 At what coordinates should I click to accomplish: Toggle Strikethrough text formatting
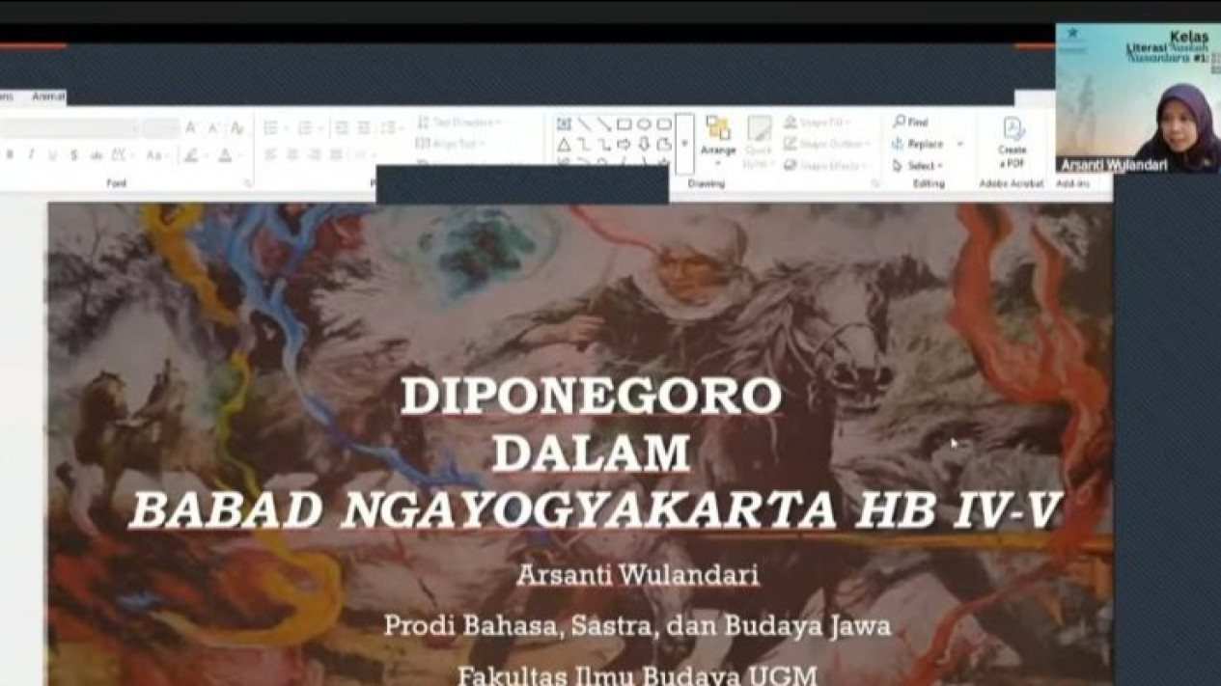(x=97, y=155)
